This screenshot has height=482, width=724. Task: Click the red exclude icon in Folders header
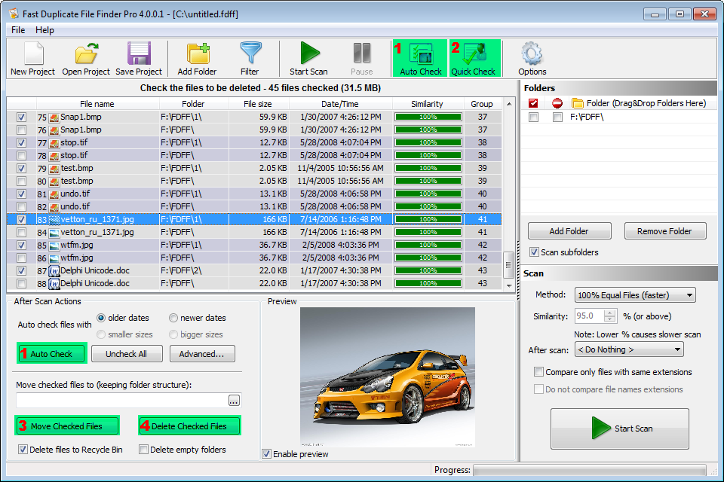[x=557, y=103]
